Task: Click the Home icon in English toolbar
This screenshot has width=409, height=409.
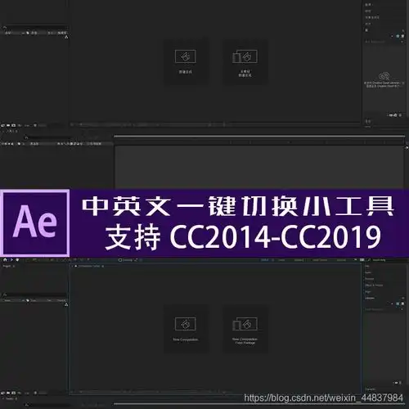Action: tap(5, 260)
